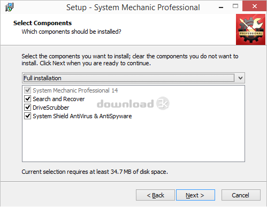This screenshot has height=207, width=267.
Task: Maximize the setup window
Action: click(x=235, y=6)
